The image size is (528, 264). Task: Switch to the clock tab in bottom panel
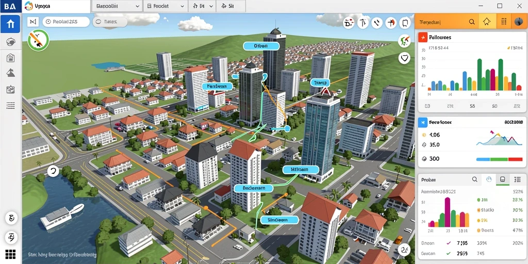488,180
